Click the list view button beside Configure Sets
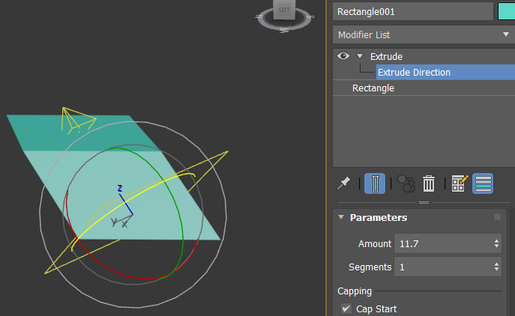The image size is (515, 316). (483, 183)
